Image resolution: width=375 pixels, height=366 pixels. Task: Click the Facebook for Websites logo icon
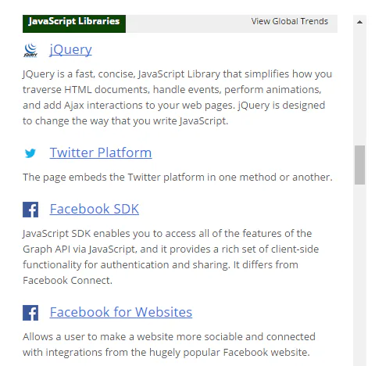(x=30, y=313)
